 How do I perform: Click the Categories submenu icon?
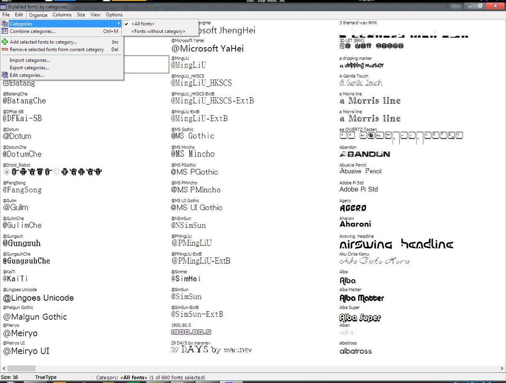(5, 24)
